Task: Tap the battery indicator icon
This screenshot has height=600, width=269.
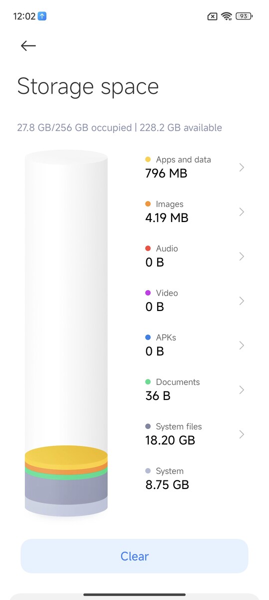Action: coord(244,16)
